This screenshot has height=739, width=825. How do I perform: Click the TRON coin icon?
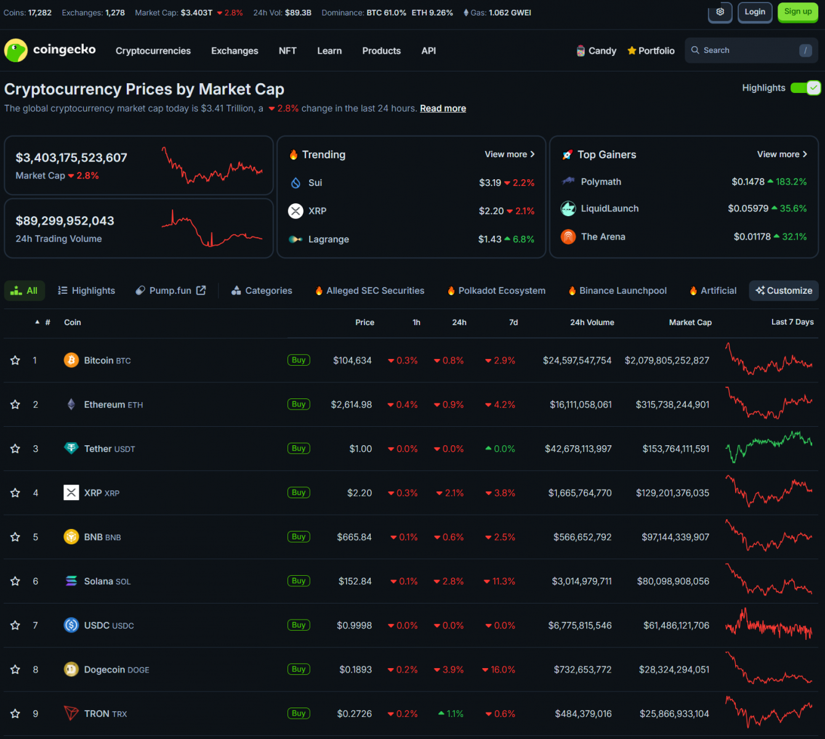(x=71, y=714)
